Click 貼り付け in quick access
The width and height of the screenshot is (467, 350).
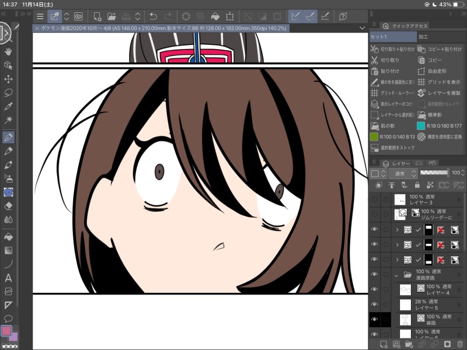[x=385, y=71]
